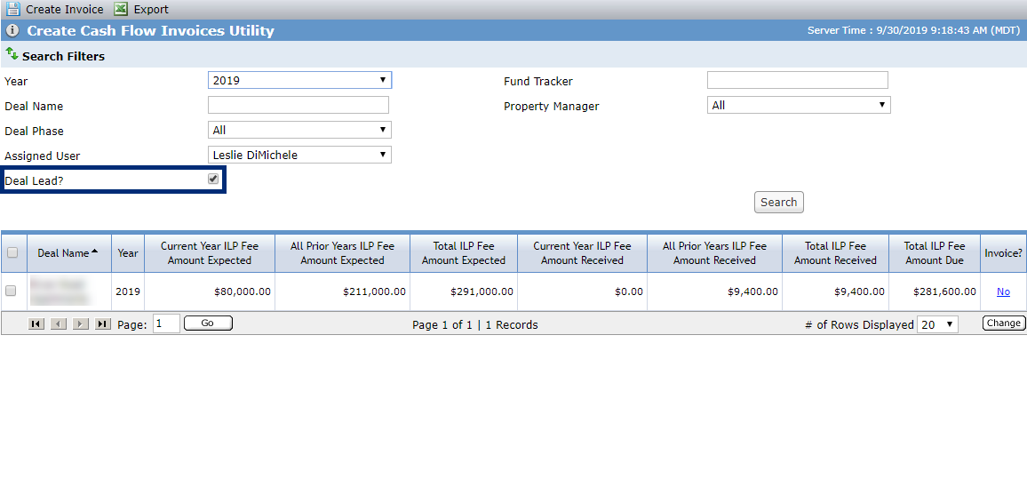Click the Excel Export icon

[x=121, y=9]
